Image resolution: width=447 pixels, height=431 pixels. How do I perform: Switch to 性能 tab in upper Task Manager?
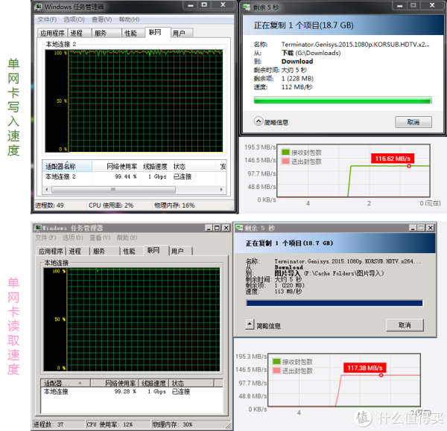(x=130, y=33)
